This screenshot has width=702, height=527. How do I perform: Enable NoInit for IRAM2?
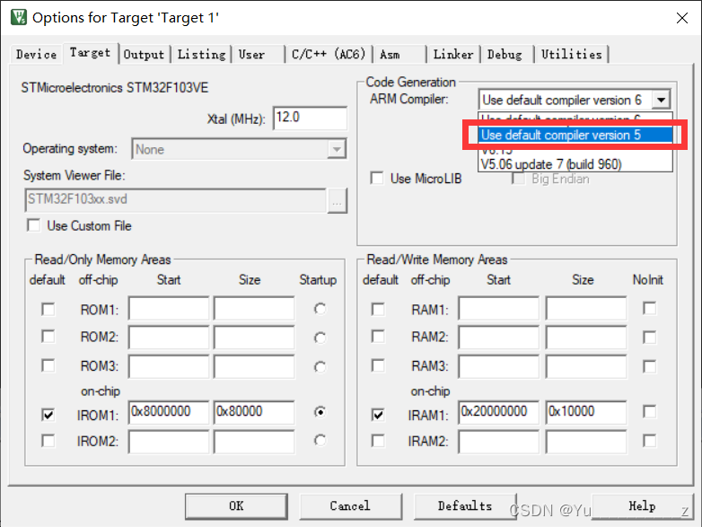(x=649, y=441)
